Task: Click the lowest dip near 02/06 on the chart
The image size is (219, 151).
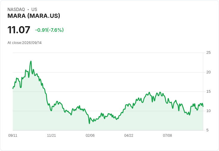Action: click(89, 124)
